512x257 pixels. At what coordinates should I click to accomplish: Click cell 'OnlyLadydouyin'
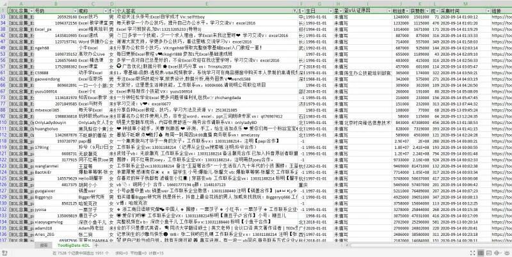(x=56, y=123)
